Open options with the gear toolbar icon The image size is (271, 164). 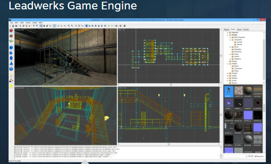[x=120, y=26]
